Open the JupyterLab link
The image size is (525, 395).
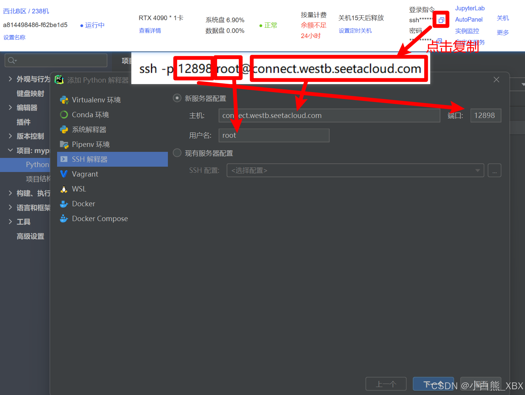[x=470, y=8]
